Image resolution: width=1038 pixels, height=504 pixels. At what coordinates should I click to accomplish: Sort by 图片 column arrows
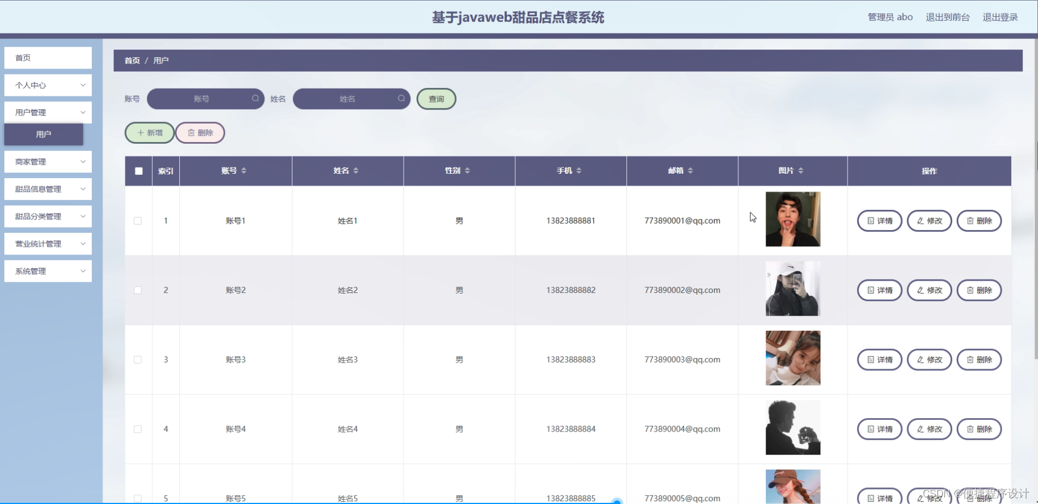pyautogui.click(x=801, y=170)
